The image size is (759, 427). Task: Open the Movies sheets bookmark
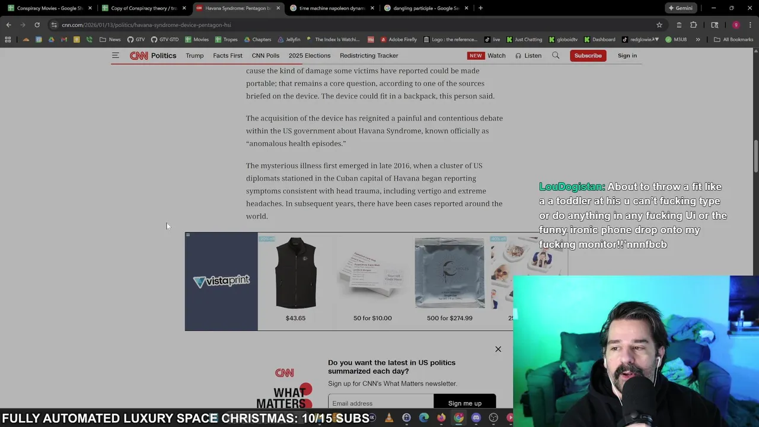[x=197, y=40]
